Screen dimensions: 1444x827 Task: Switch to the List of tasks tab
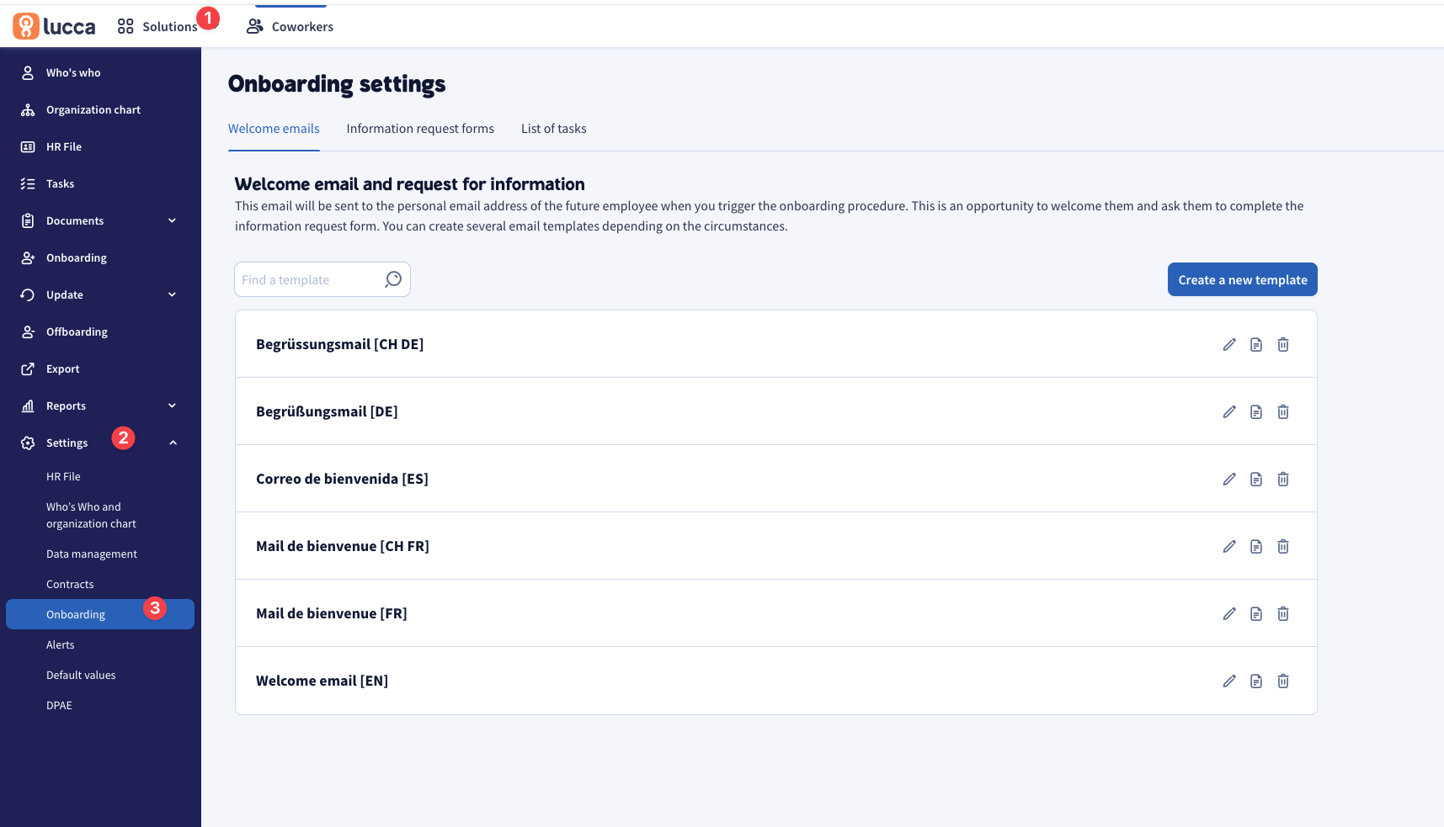click(x=553, y=129)
